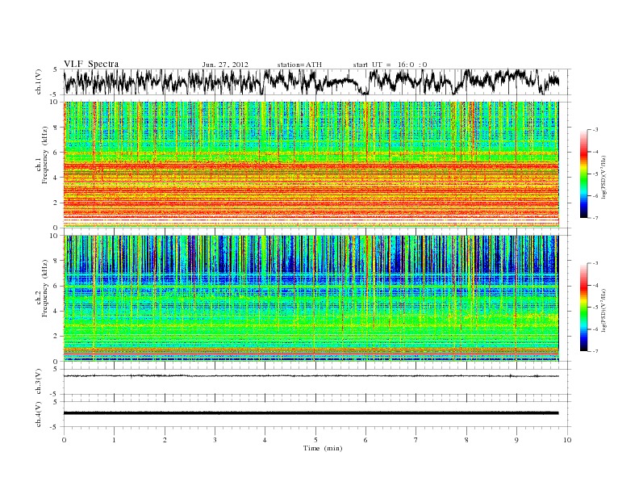Click the date 'Jun. 27, 2012'

[225, 65]
